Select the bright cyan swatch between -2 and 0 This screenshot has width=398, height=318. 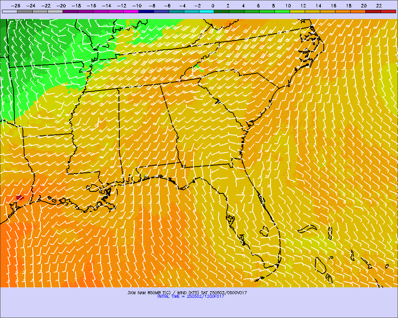tap(207, 11)
